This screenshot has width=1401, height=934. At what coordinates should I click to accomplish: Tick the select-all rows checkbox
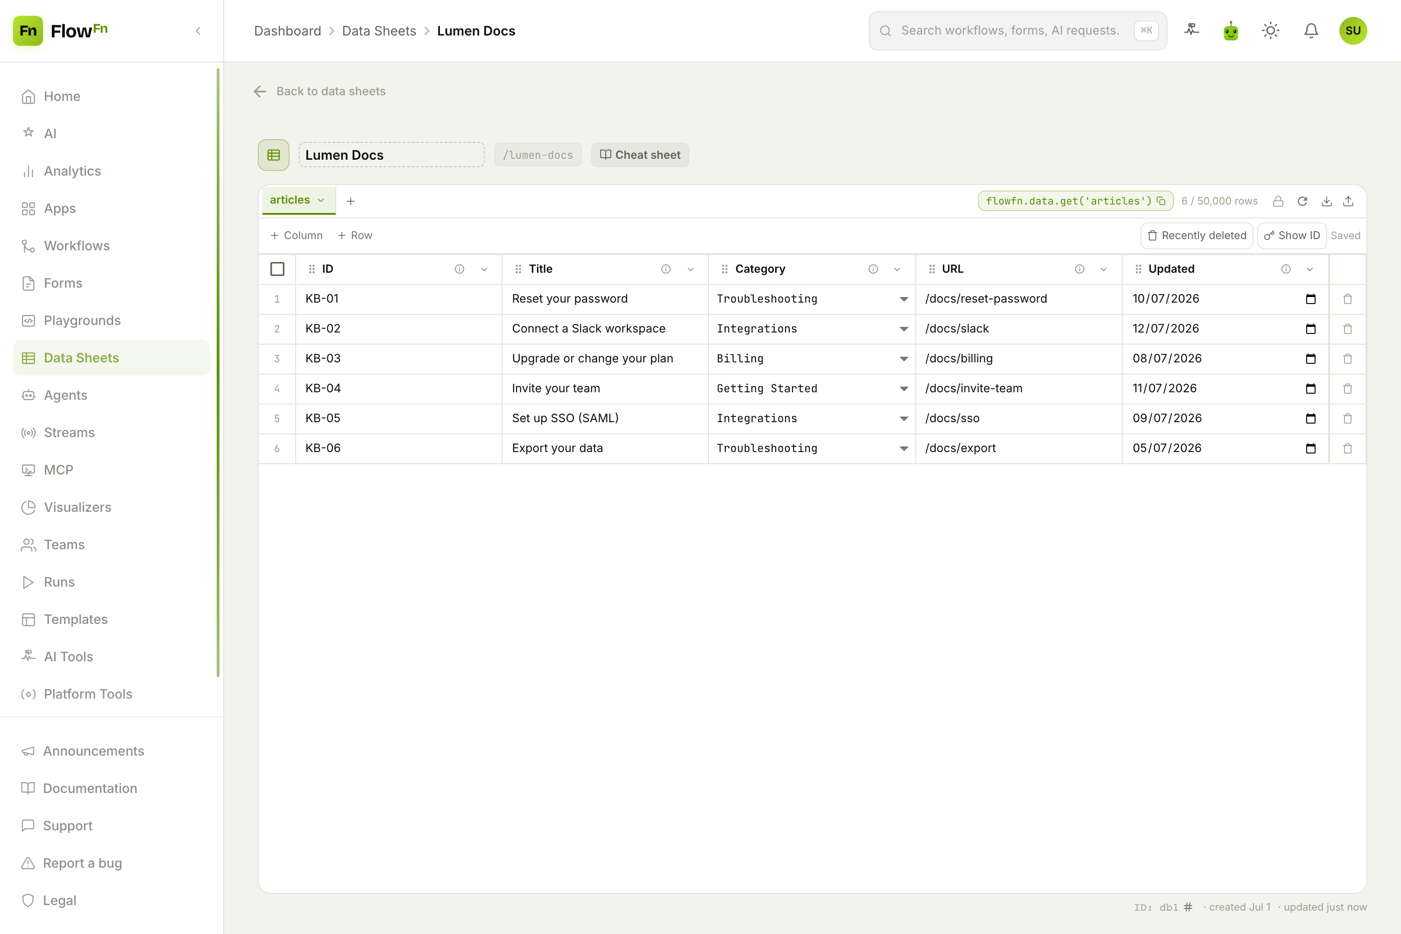coord(277,269)
